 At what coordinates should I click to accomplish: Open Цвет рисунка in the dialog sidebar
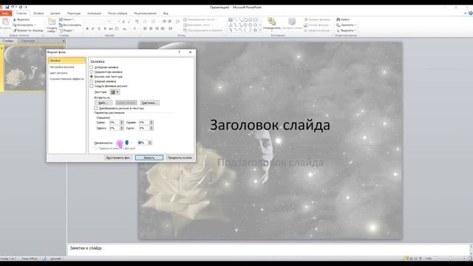tap(58, 73)
